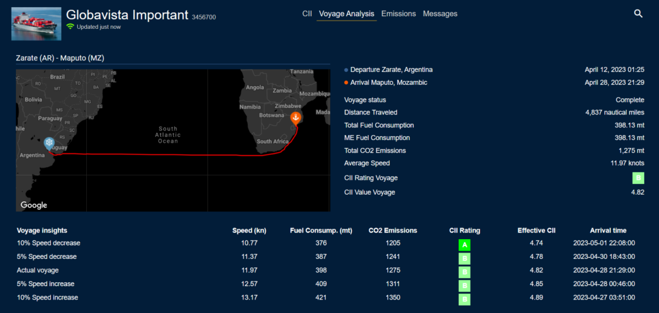The image size is (659, 313).
Task: Switch to the CII tab
Action: pos(307,14)
